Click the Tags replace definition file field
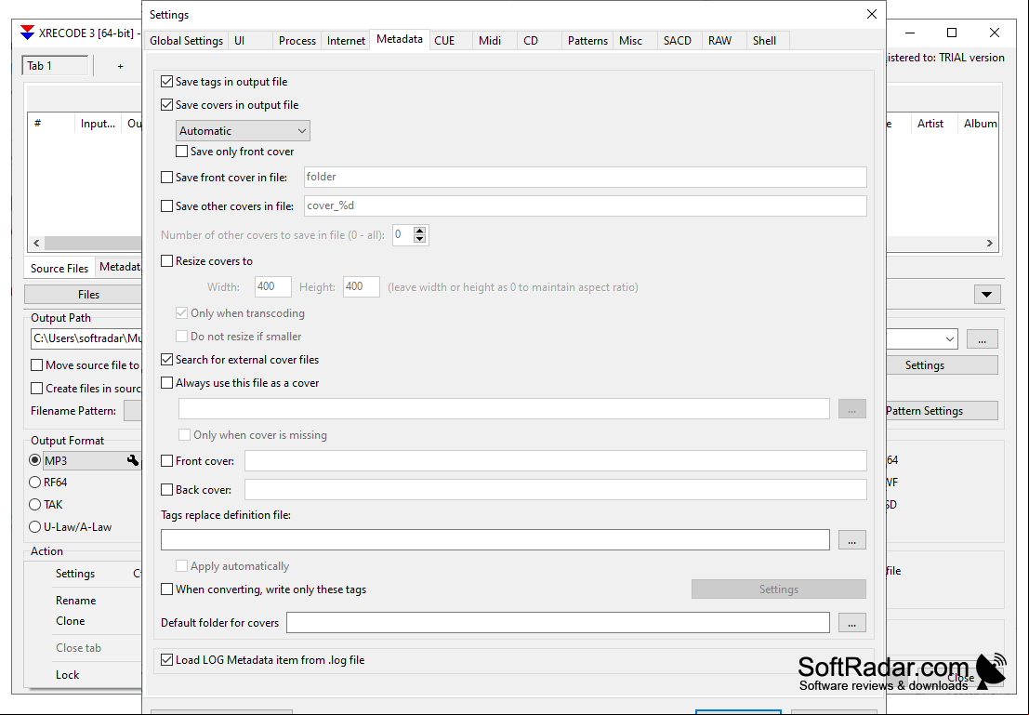1029x715 pixels. pos(495,539)
